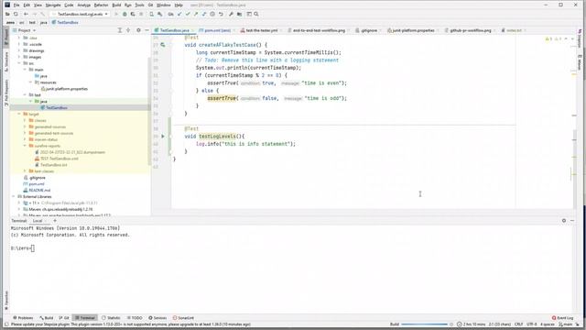Screen dimensions: 586x330
Task: Collapse the target folder
Action: 19,114
